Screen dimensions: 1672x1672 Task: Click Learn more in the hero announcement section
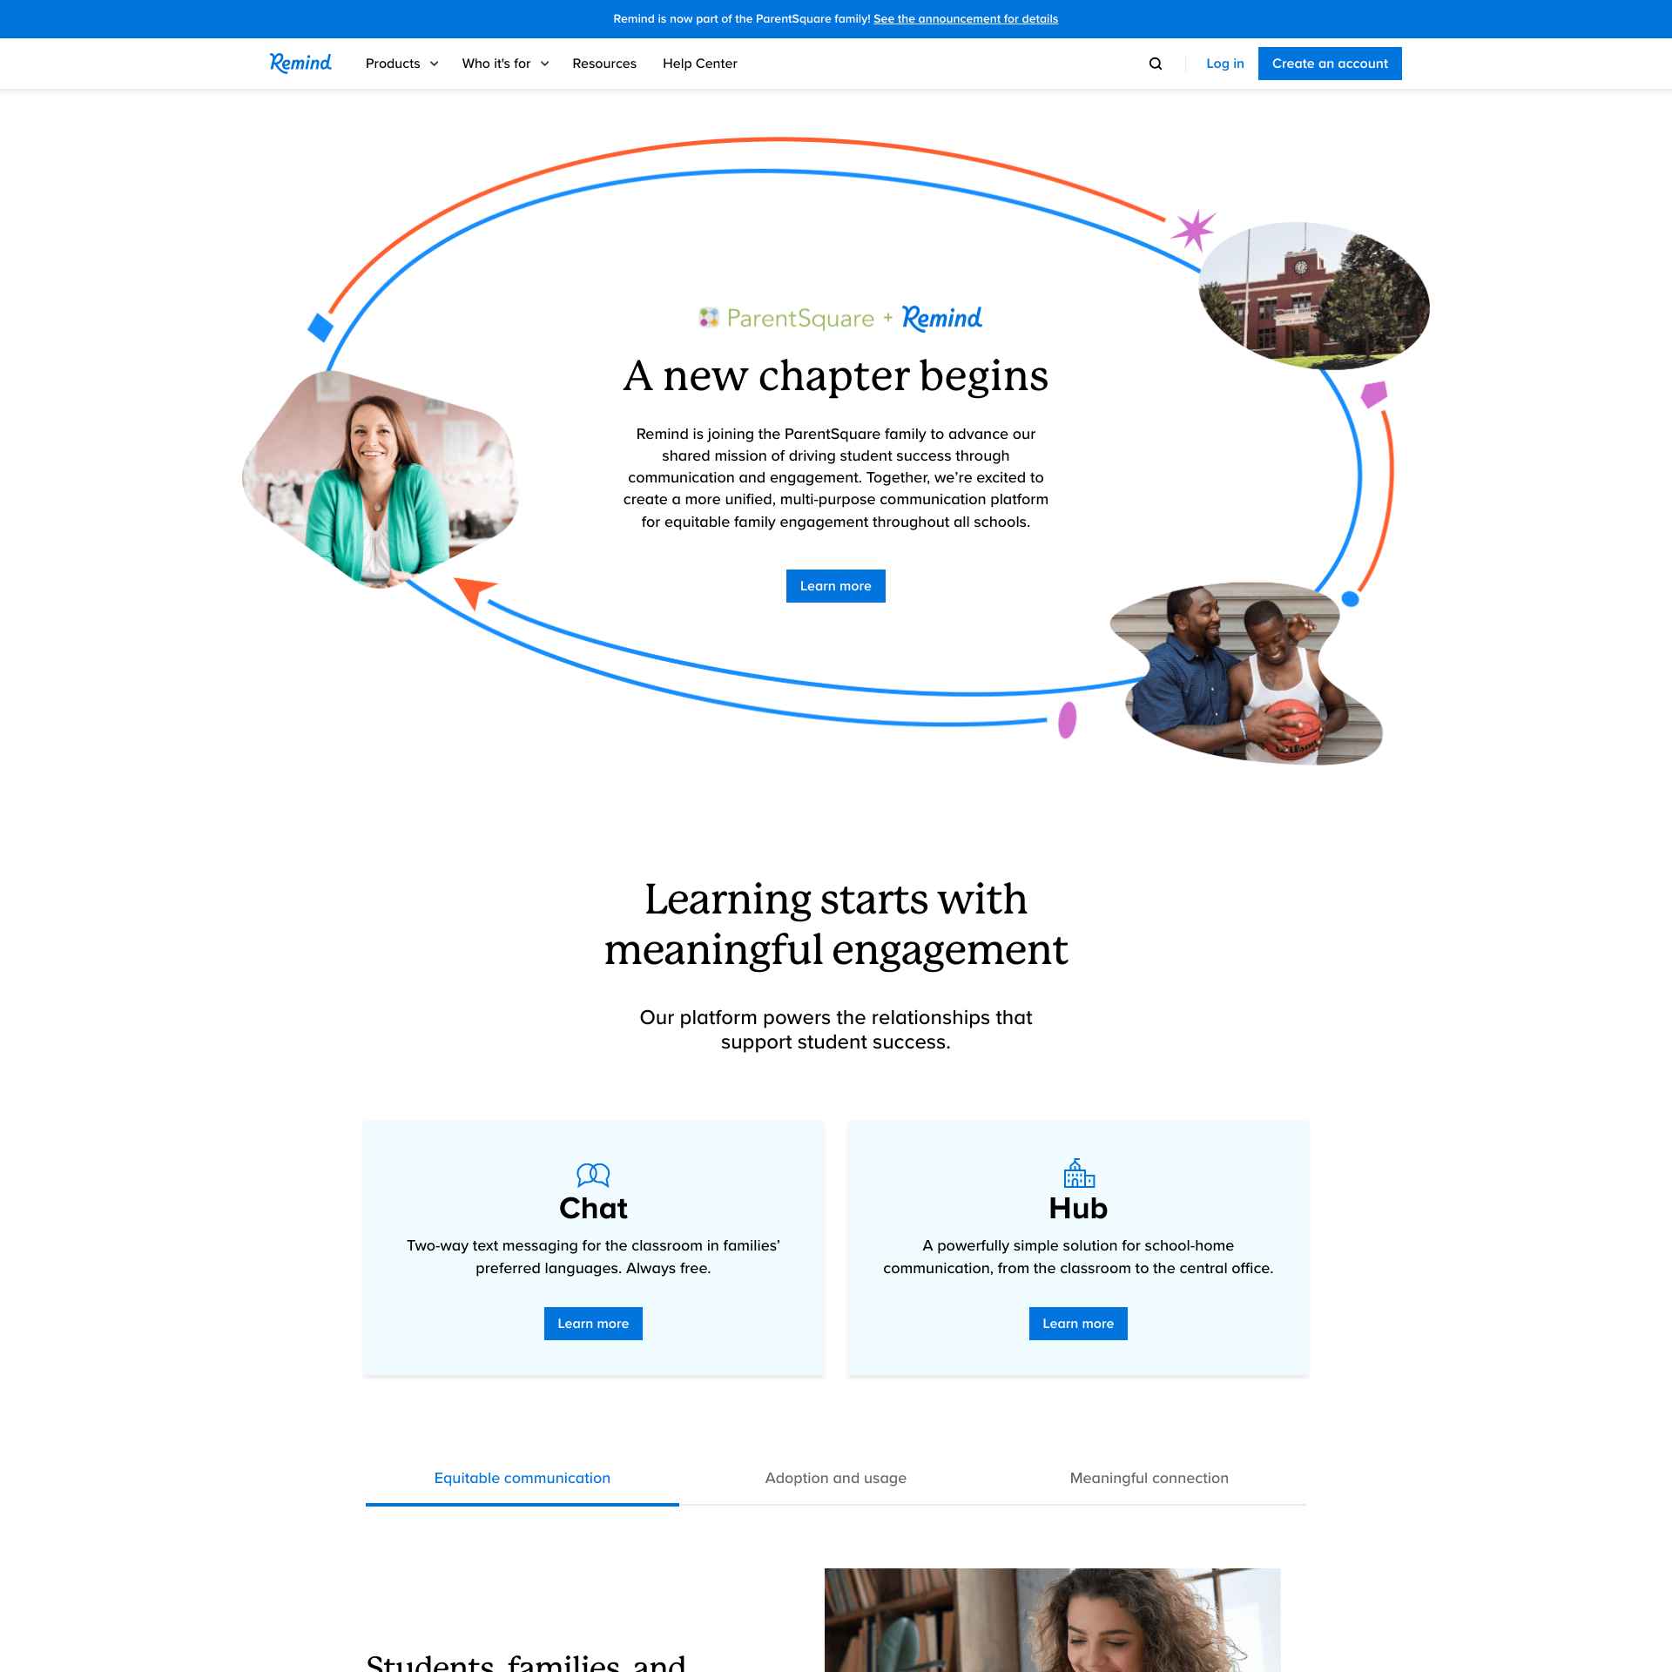(834, 585)
